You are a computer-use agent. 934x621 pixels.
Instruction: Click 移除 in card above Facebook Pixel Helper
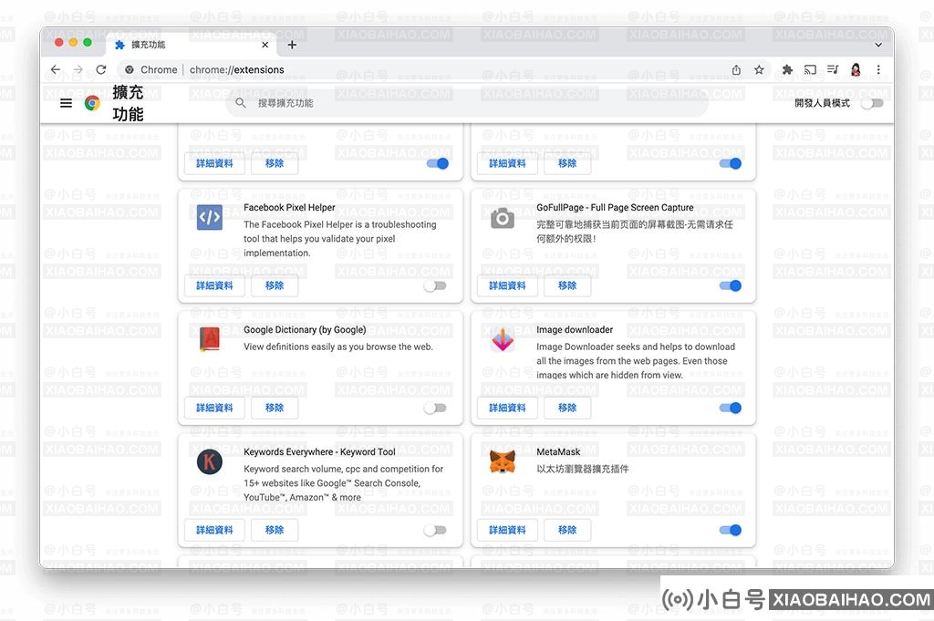coord(275,163)
